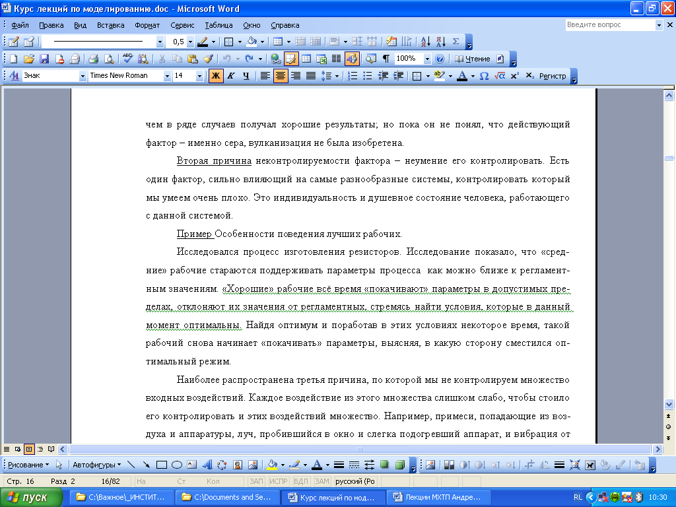Toggle center alignment
Image resolution: width=676 pixels, height=507 pixels.
pyautogui.click(x=280, y=76)
